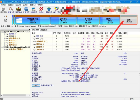The image size is (140, 100).
Task: Expand the 软件(D:) tree node
Action: (x=5, y=41)
